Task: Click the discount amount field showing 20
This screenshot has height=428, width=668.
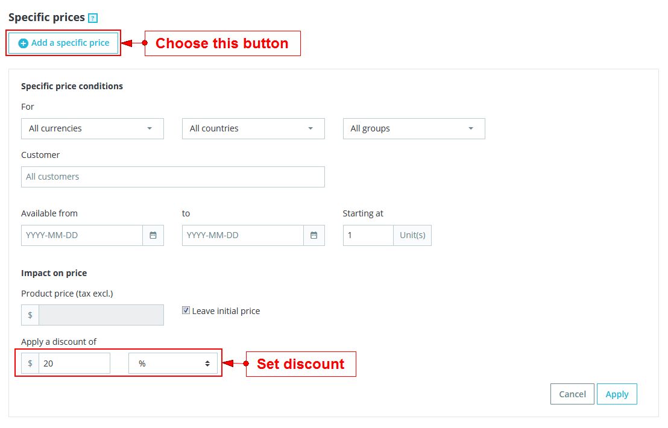Action: pos(74,363)
